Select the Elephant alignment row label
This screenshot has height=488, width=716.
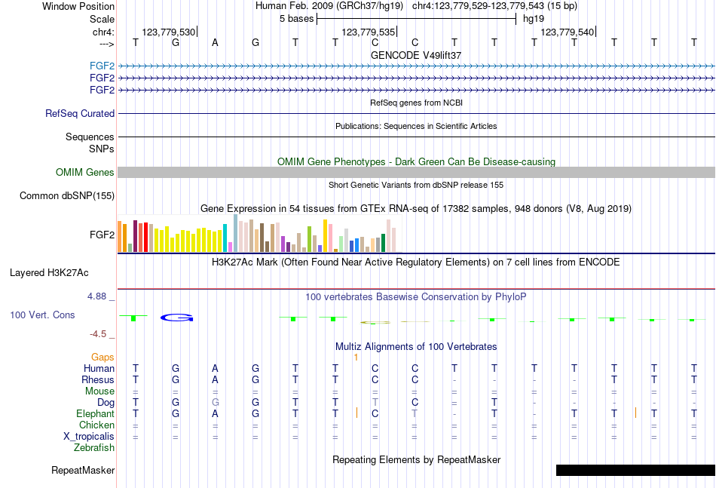pos(95,413)
